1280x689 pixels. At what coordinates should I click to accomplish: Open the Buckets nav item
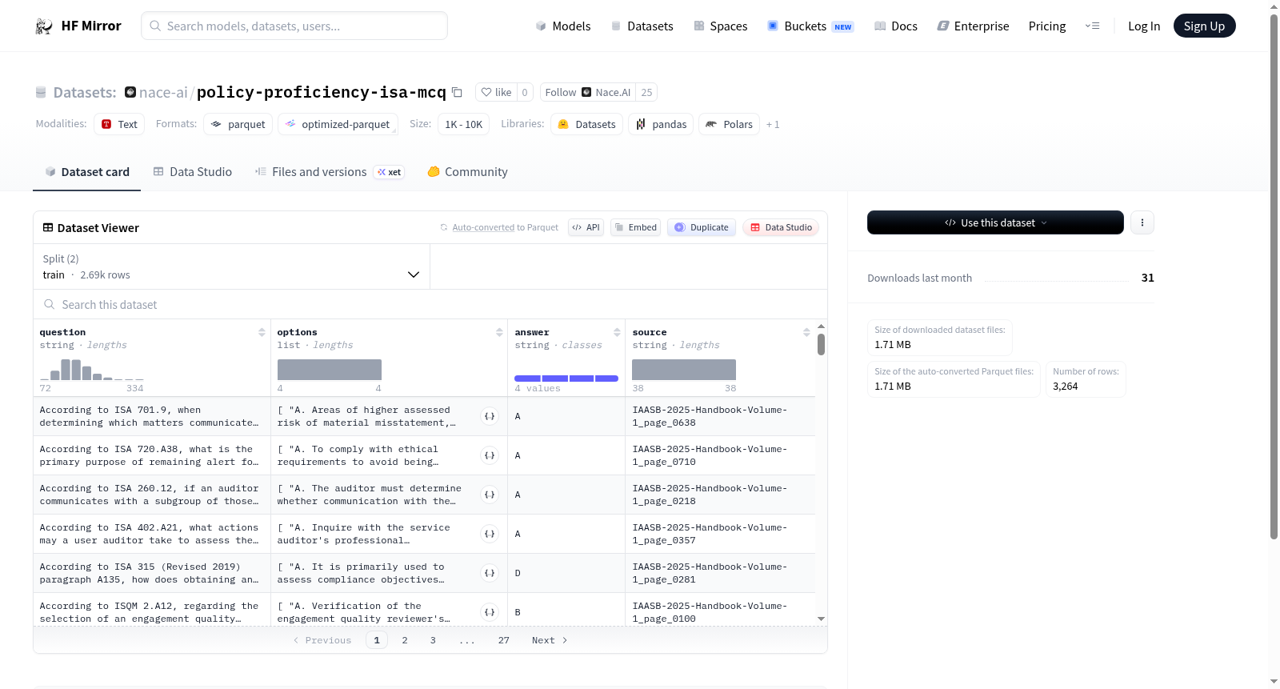pos(810,26)
